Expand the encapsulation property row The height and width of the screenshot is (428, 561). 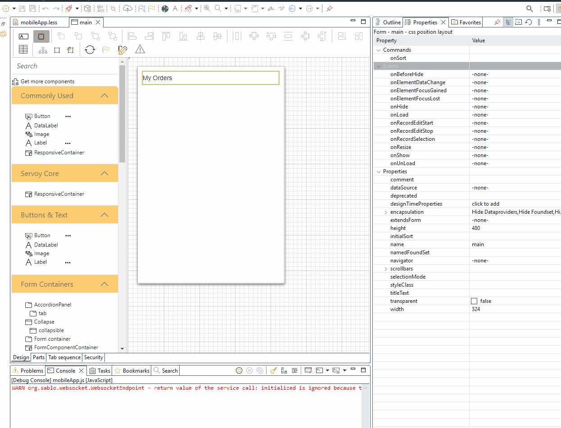386,212
